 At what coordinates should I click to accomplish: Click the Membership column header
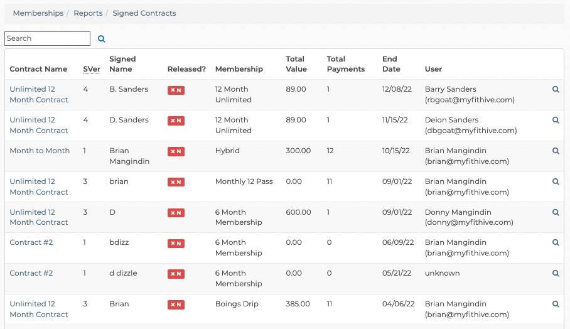239,69
